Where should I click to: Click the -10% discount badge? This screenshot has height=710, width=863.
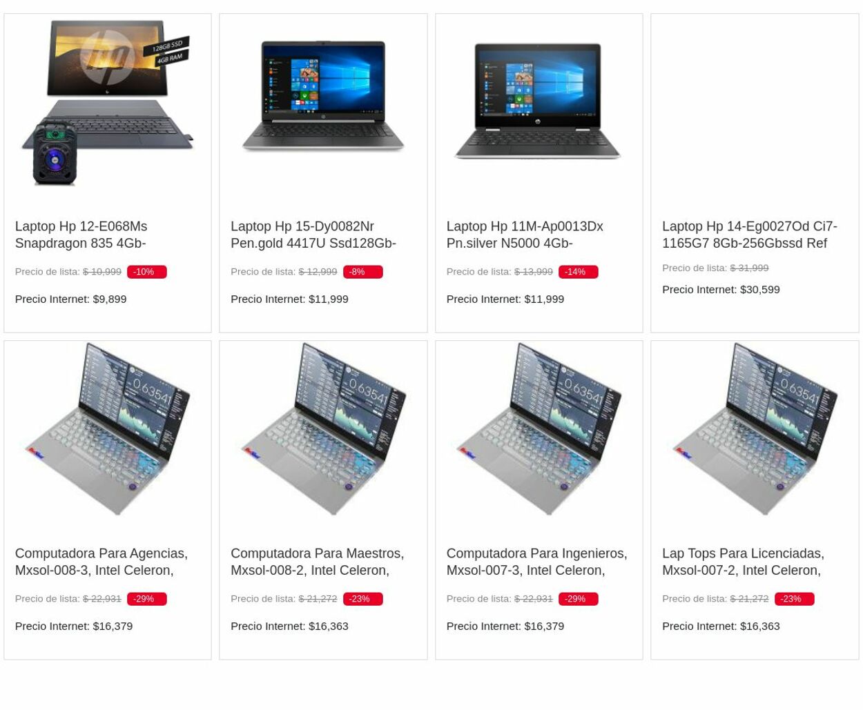pyautogui.click(x=146, y=272)
